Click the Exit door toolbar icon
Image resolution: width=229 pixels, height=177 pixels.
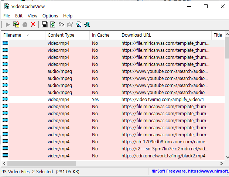[87, 24]
